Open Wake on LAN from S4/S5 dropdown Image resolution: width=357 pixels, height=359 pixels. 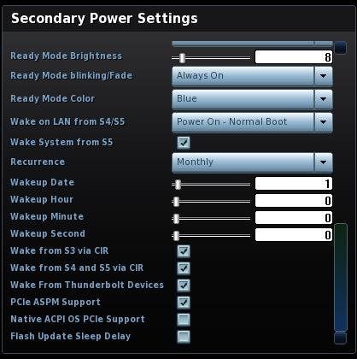[x=252, y=122]
